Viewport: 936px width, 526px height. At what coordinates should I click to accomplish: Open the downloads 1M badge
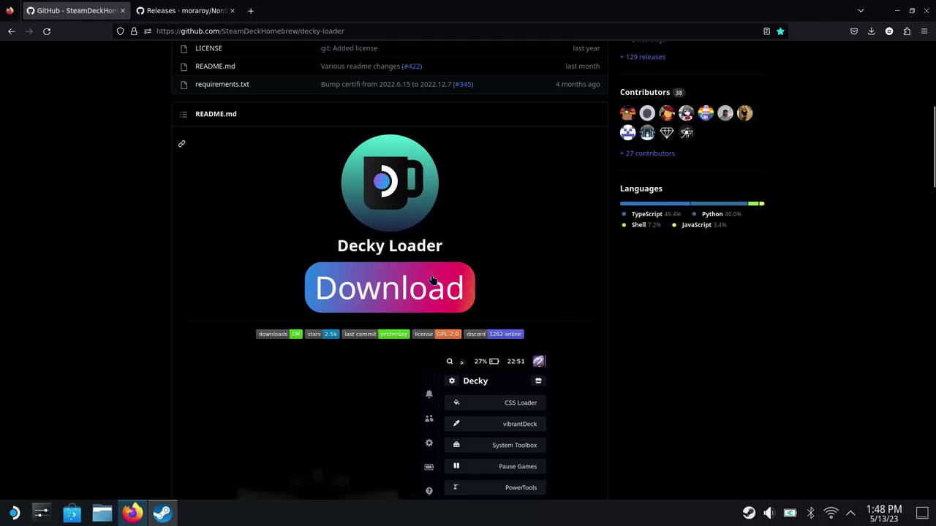279,334
